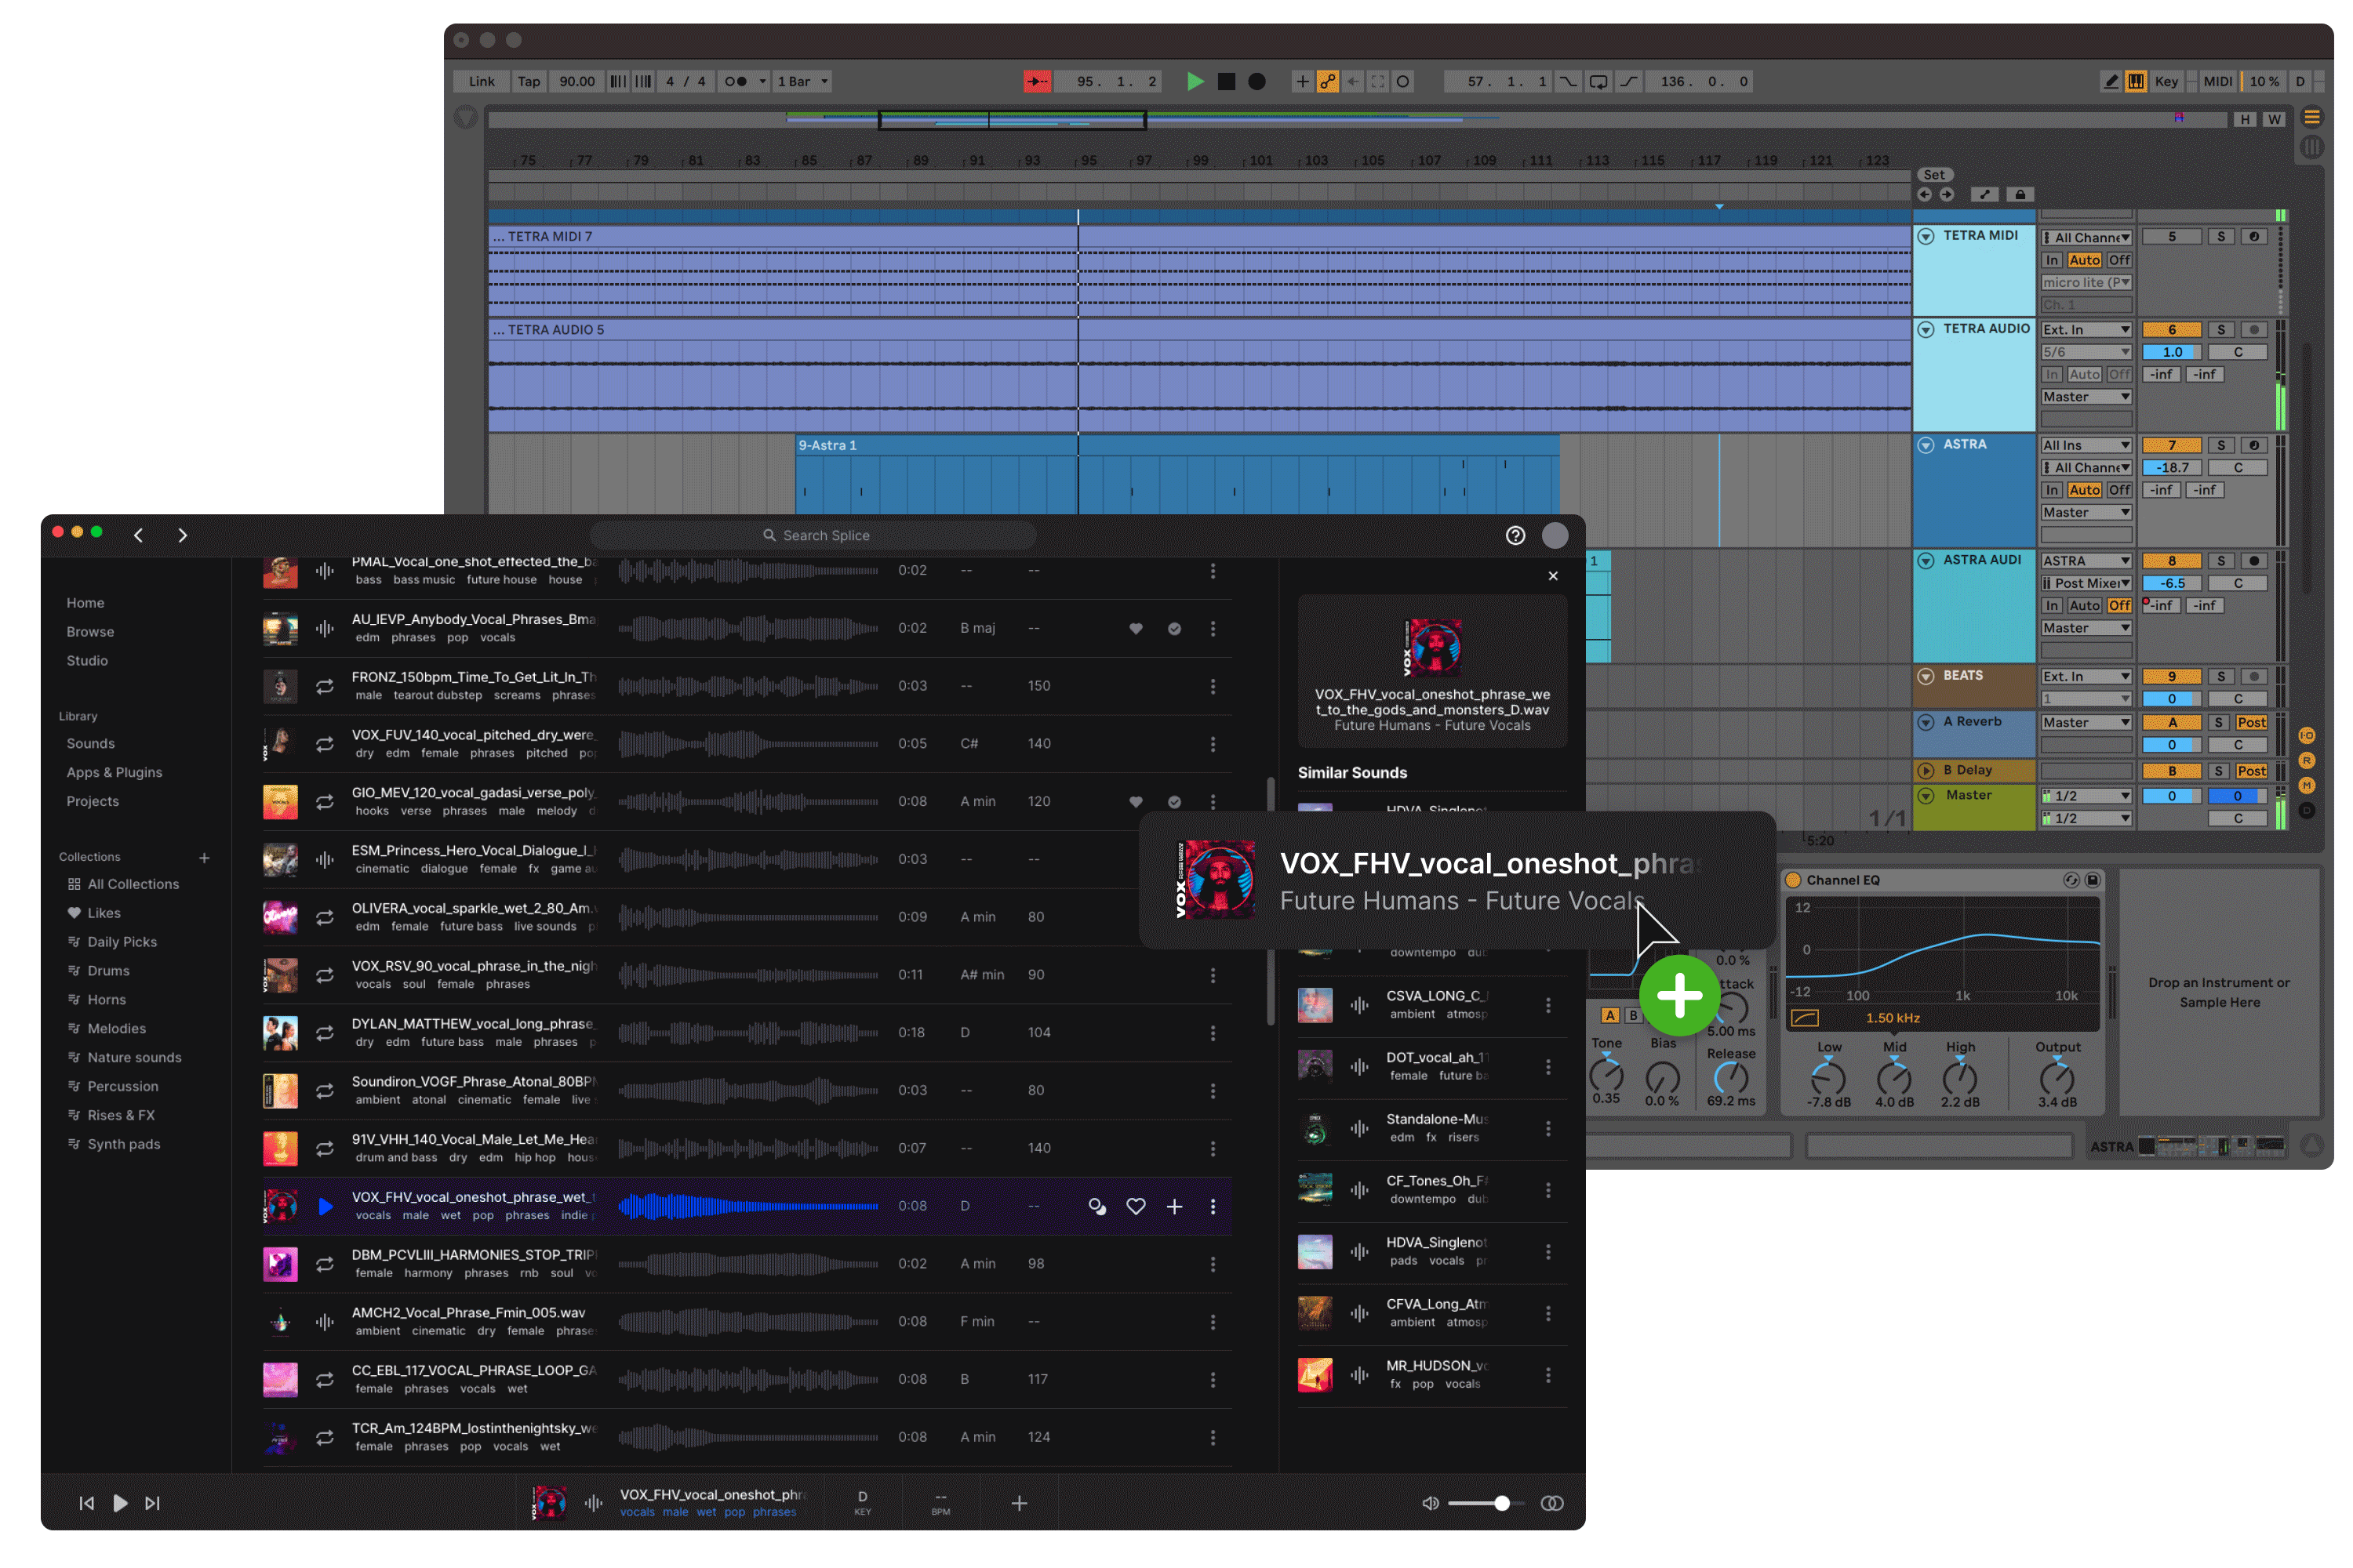The image size is (2353, 1568).
Task: Click the Ableton Stop button in transport
Action: (1227, 82)
